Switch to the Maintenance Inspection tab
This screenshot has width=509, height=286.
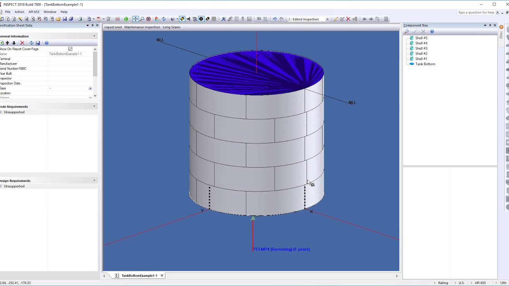tap(142, 27)
